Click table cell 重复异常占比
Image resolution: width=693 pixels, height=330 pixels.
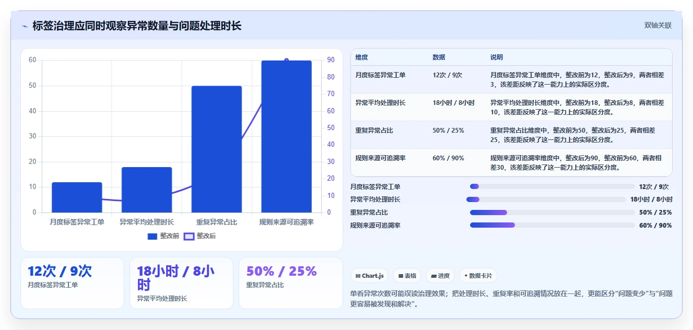coord(374,131)
